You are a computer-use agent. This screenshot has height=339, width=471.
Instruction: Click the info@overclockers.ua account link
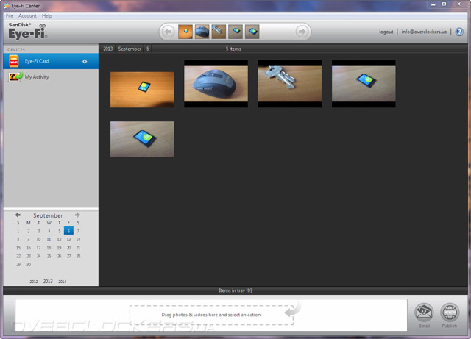(424, 32)
